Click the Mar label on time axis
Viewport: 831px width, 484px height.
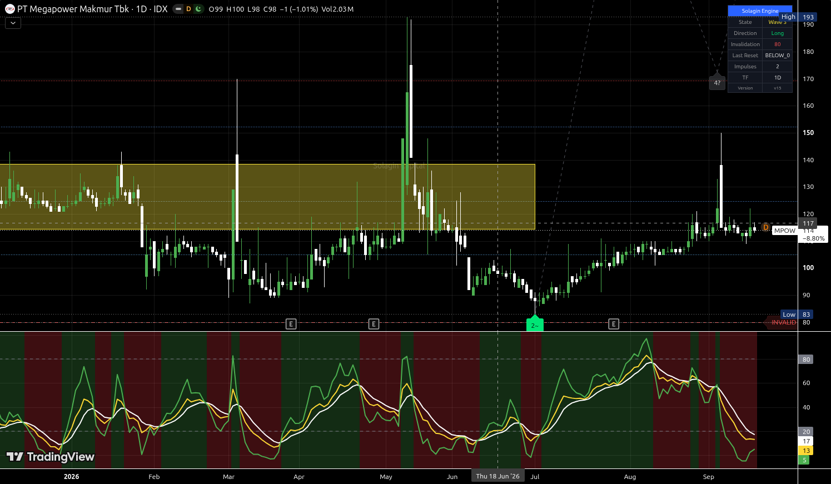coord(228,477)
